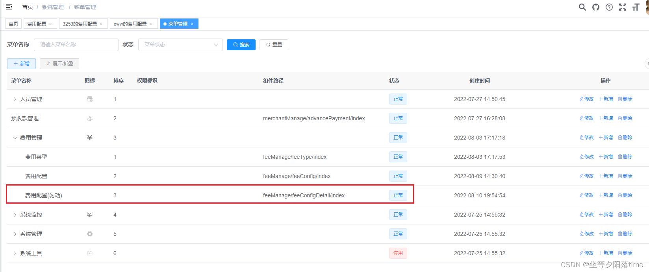Click the gear icon in 系统管理 row
This screenshot has width=649, height=272.
pos(90,234)
